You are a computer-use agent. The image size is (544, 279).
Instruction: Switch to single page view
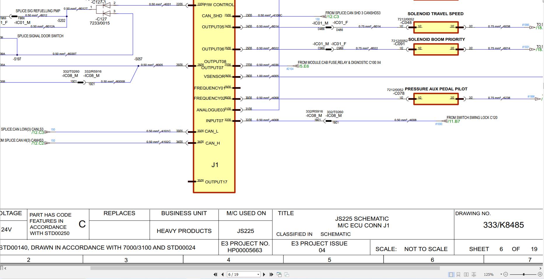tap(451, 274)
